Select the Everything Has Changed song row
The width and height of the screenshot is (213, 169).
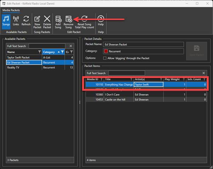tap(146, 84)
